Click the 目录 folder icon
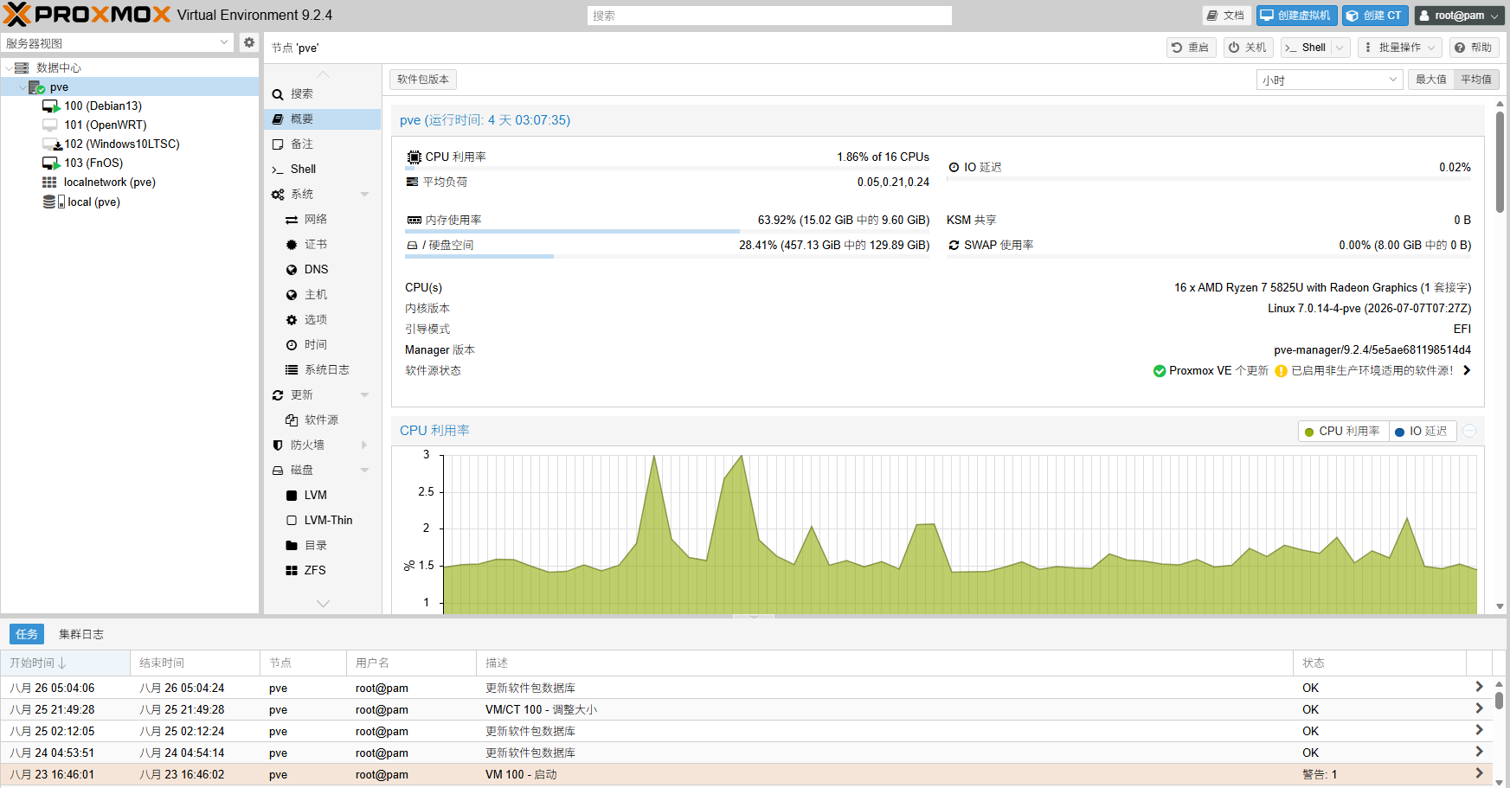Viewport: 1510px width, 788px height. (292, 546)
